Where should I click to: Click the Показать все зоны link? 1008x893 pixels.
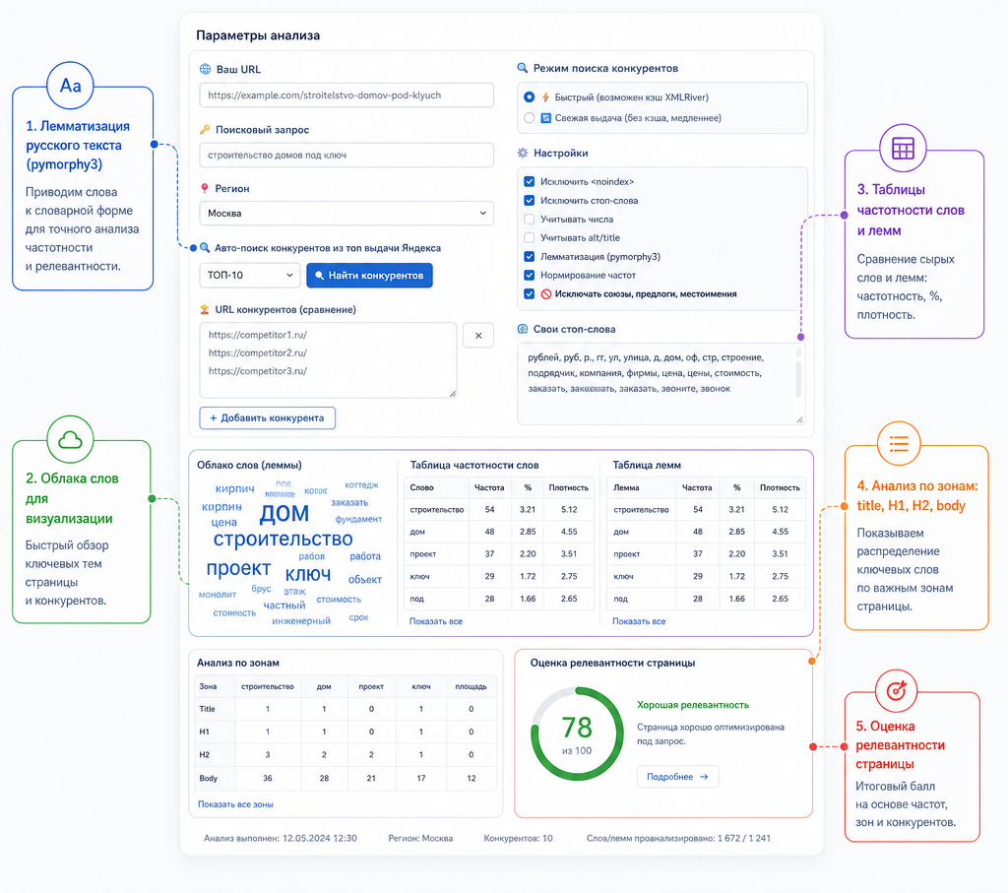click(x=235, y=804)
